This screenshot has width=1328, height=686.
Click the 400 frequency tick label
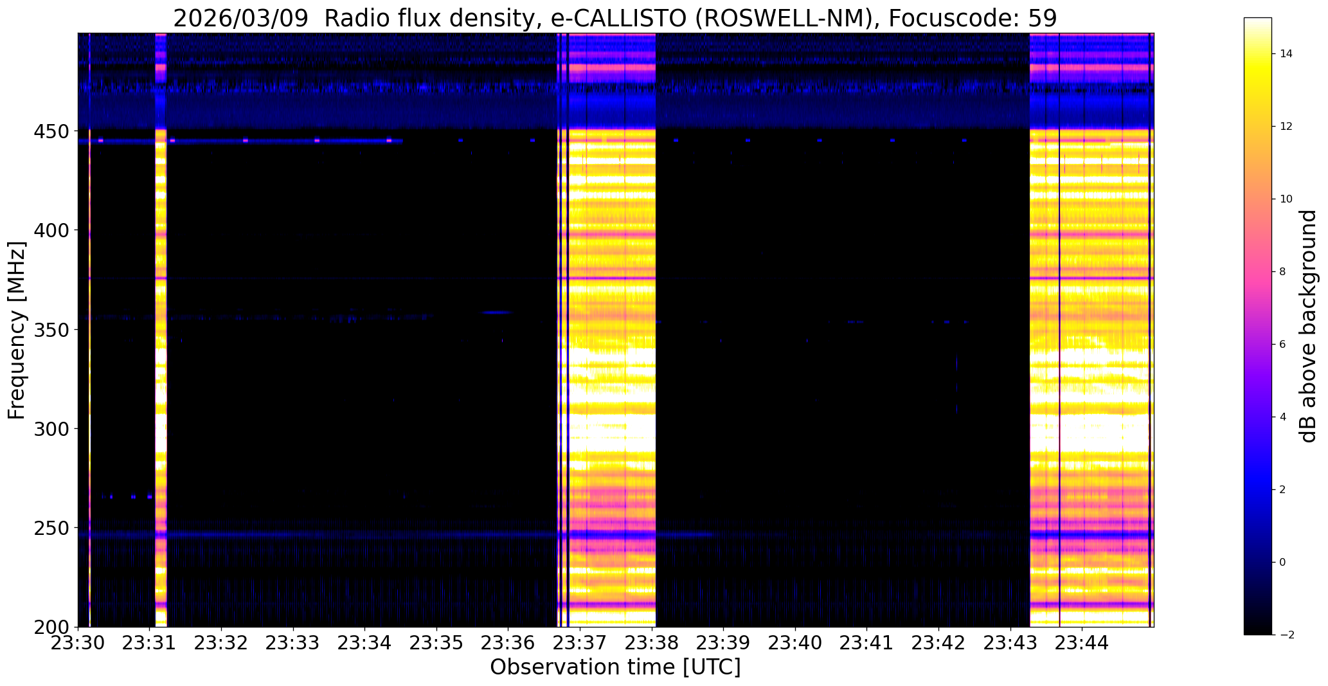pyautogui.click(x=51, y=230)
